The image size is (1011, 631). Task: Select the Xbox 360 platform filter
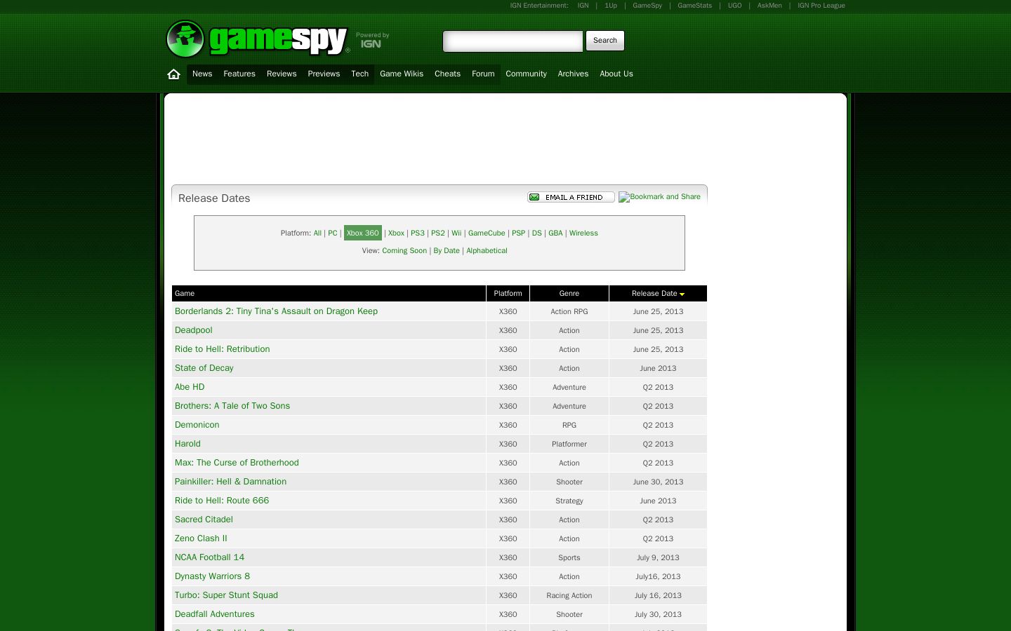(x=362, y=233)
